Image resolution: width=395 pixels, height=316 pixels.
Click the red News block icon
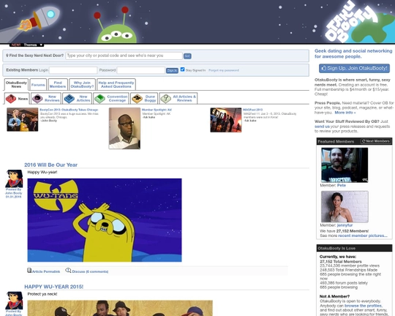point(11,99)
